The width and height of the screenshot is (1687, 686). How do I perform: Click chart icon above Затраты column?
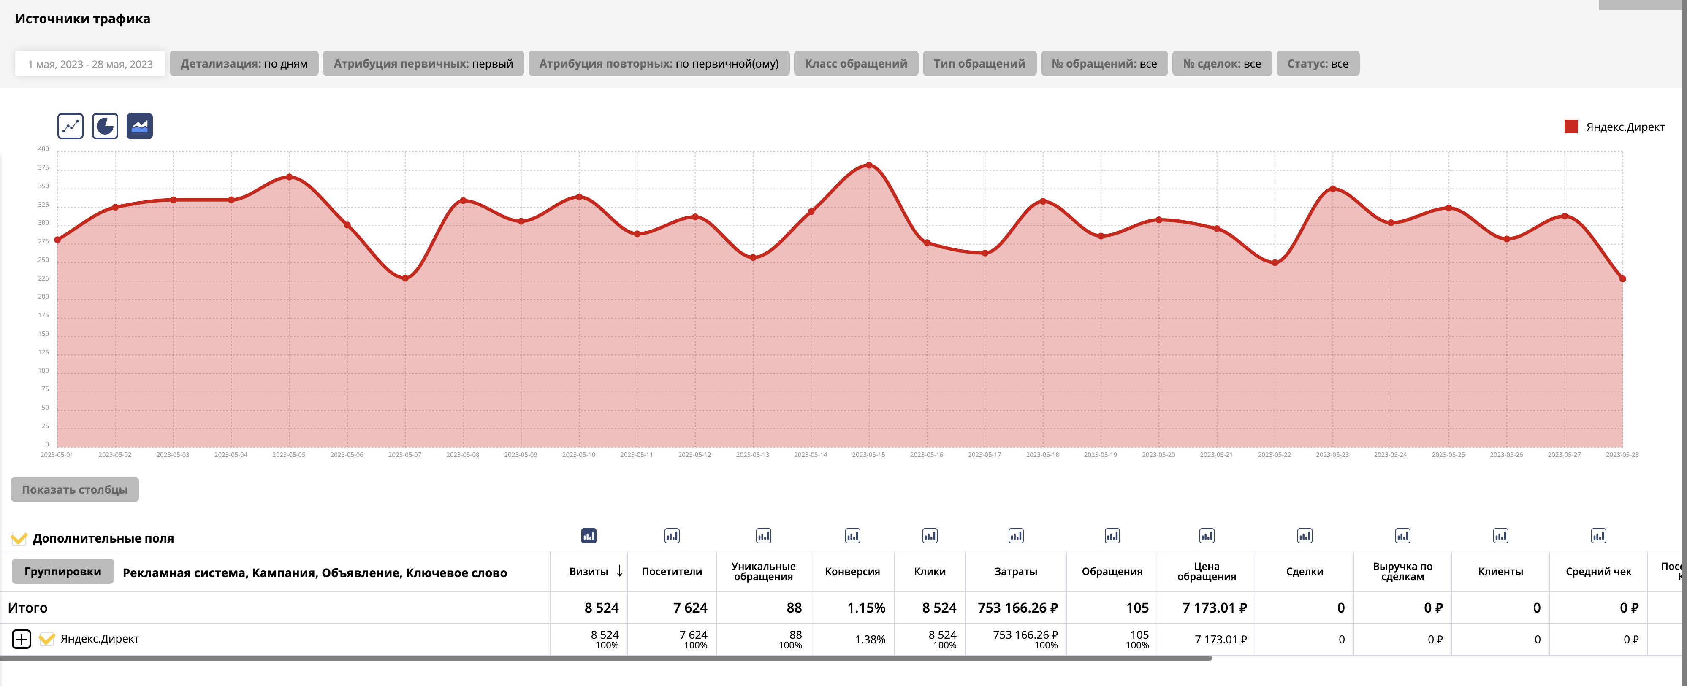[1016, 536]
